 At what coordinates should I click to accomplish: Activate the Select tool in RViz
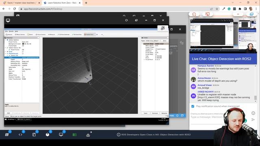coord(30,34)
